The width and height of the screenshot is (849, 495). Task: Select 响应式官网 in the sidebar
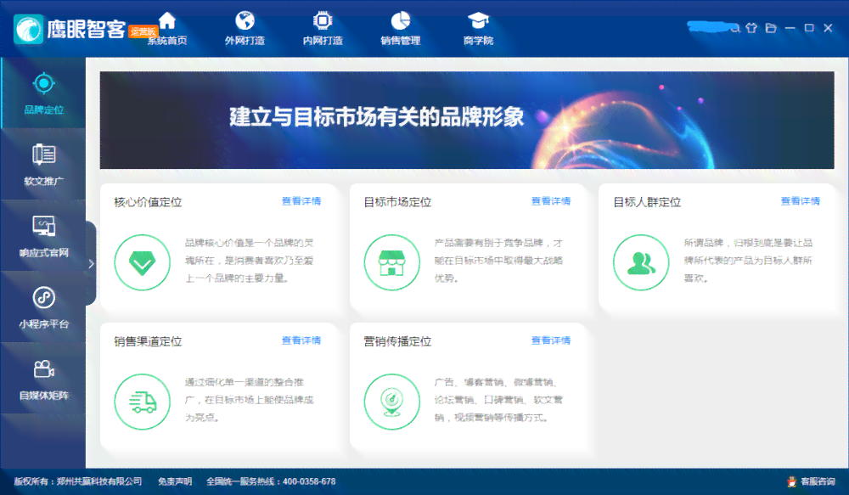(x=44, y=236)
